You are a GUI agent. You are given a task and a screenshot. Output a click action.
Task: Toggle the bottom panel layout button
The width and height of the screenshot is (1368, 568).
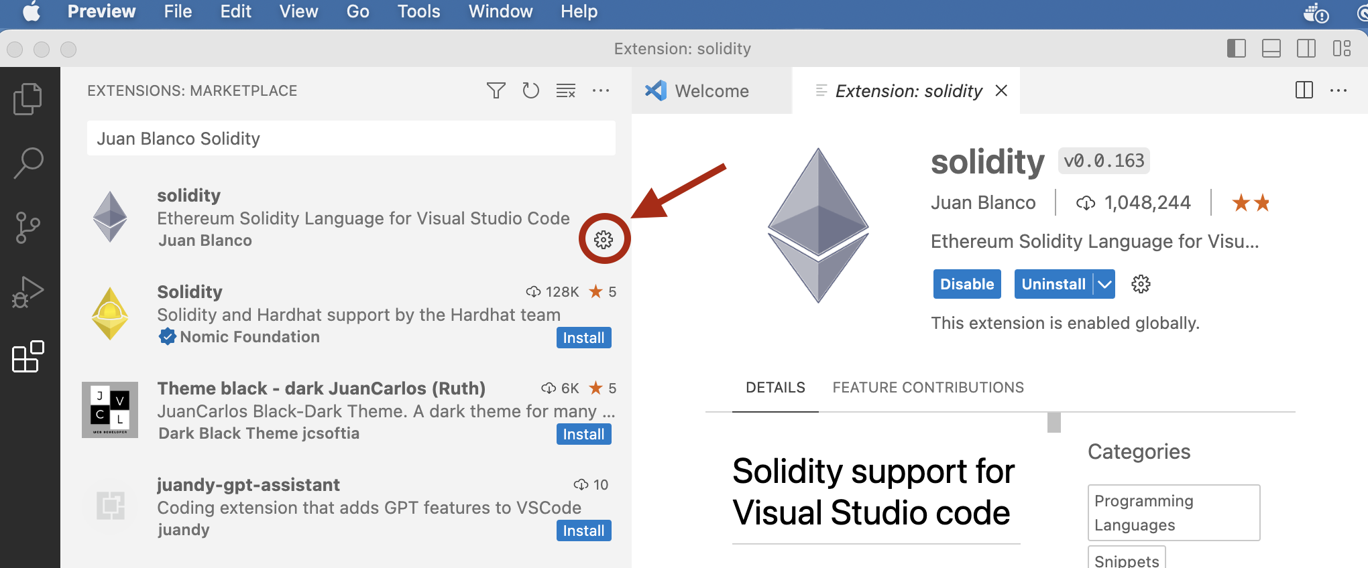click(1271, 48)
